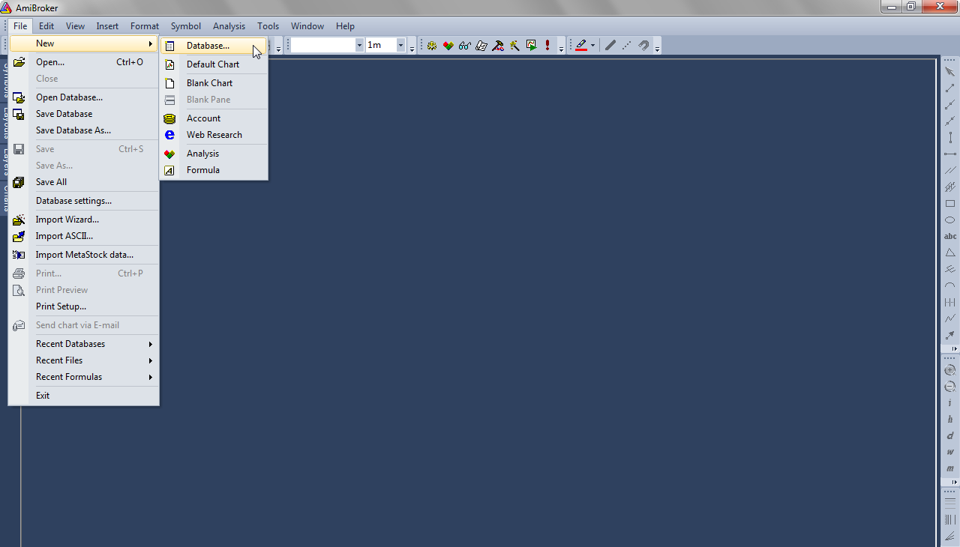The height and width of the screenshot is (547, 960).
Task: Open the Analysis menu in menu bar
Action: [x=229, y=26]
